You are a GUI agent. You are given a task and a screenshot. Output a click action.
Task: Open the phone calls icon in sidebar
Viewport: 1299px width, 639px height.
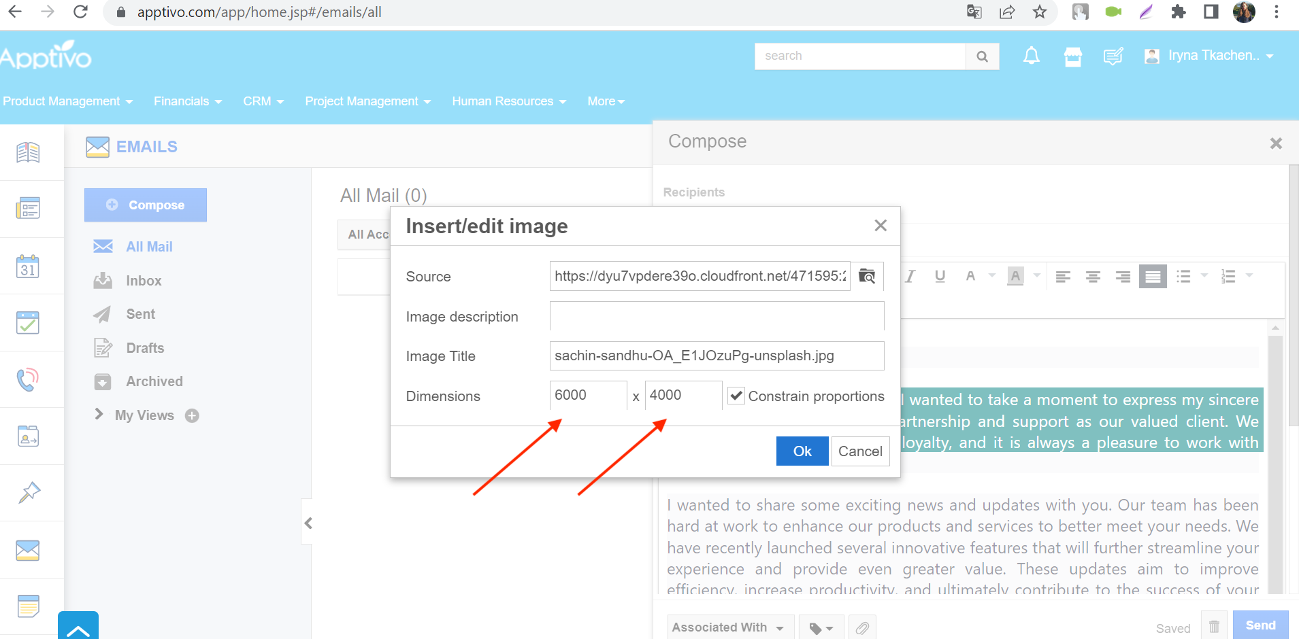[28, 379]
